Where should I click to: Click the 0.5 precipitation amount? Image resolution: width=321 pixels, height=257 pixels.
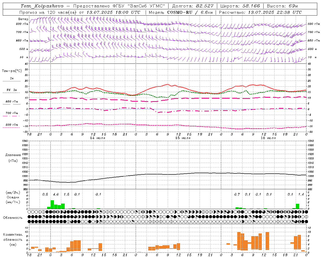45,195
